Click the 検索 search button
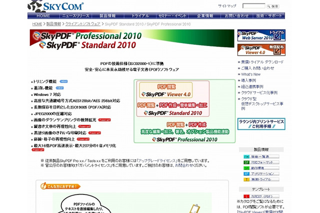Screen dimensions: 320x213 [x=273, y=6]
